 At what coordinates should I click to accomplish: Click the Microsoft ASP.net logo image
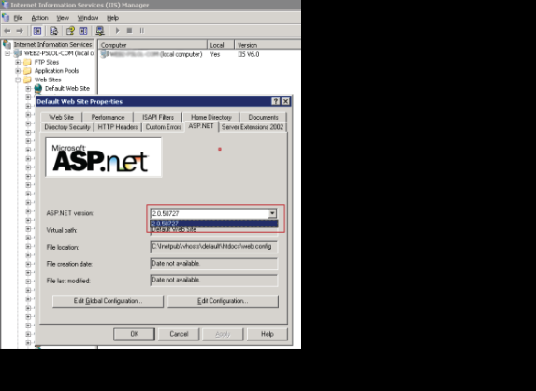(104, 157)
